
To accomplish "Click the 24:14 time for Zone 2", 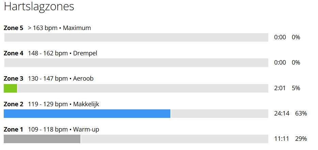I will point(282,113).
